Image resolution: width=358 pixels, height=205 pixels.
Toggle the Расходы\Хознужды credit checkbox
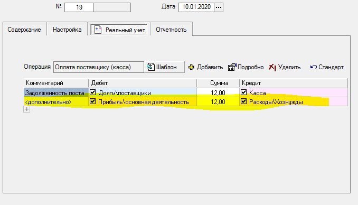[x=243, y=101]
